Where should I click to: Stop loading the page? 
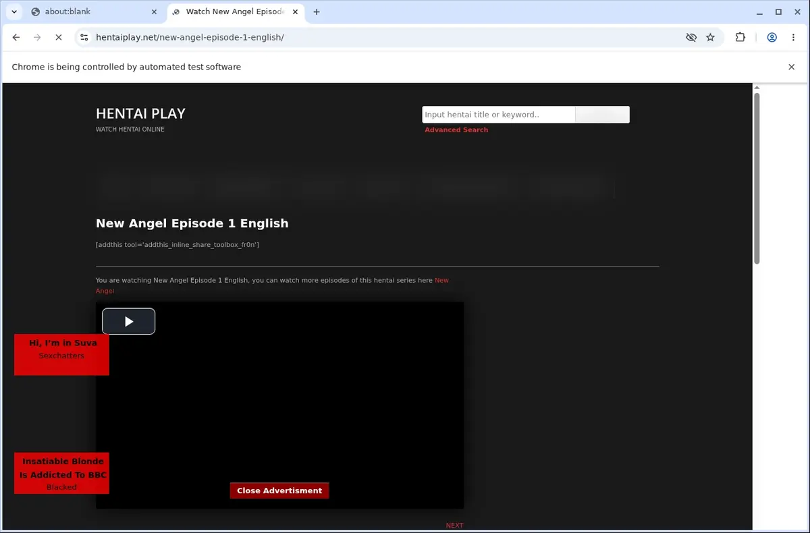[x=59, y=37]
